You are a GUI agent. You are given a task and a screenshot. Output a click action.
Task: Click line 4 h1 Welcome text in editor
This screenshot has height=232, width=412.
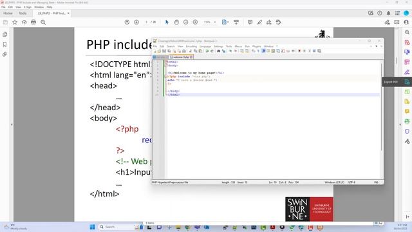pos(196,73)
